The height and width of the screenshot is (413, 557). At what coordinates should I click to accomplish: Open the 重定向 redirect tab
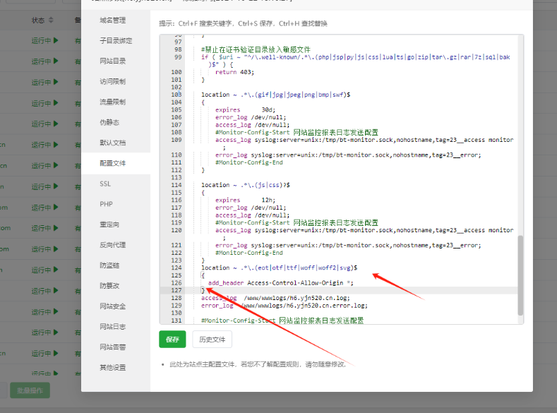pos(109,225)
